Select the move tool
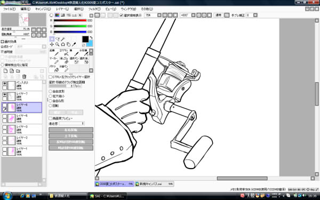The height and width of the screenshot is (200, 320). click(52, 44)
